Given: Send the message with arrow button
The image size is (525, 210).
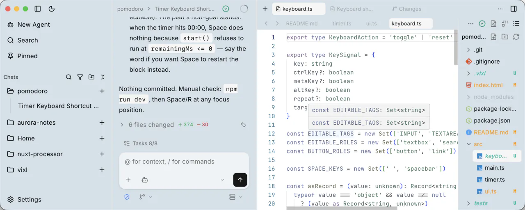Looking at the screenshot, I should 240,180.
